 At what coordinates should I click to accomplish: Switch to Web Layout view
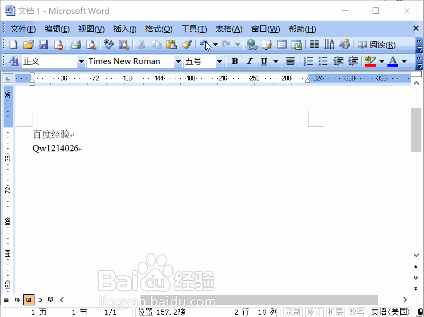click(x=17, y=300)
